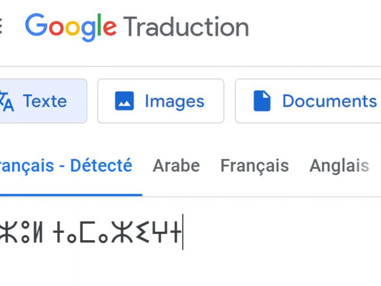Select the plain Français language tab
This screenshot has width=381, height=286.
click(254, 166)
